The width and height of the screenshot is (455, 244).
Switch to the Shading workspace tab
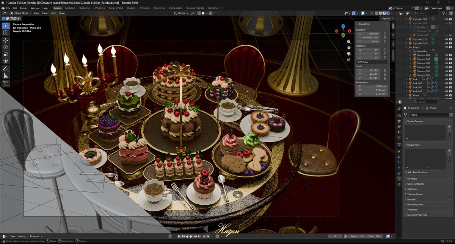click(131, 8)
